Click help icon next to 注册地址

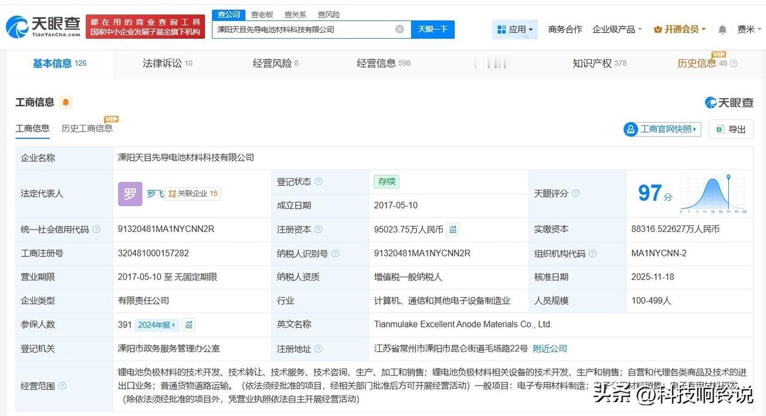coord(318,349)
